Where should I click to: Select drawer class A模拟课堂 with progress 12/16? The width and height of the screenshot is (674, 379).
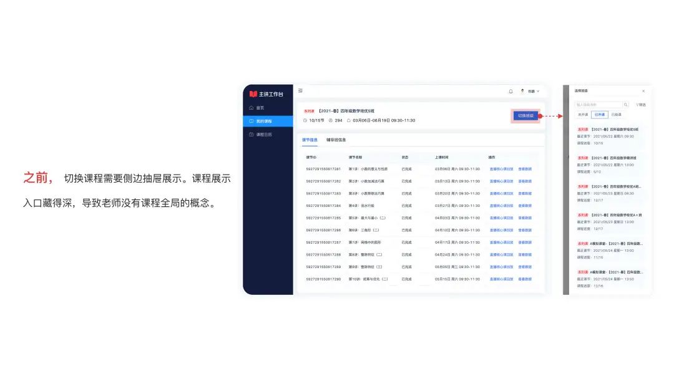click(x=609, y=279)
